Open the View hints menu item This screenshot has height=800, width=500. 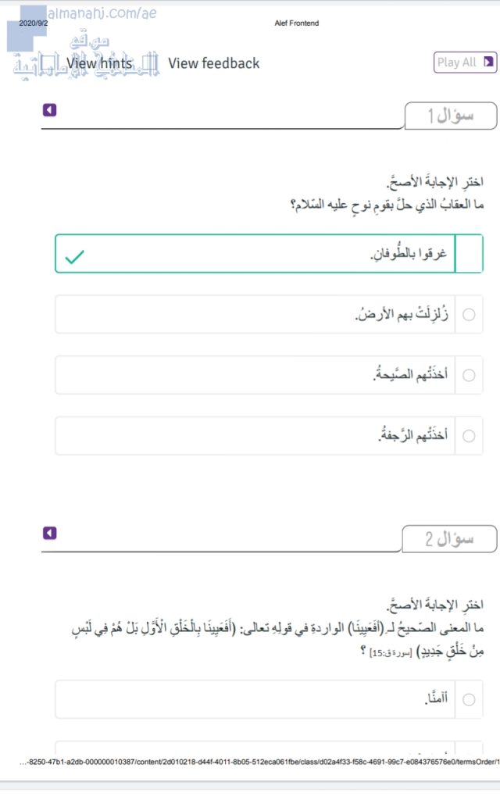coord(99,62)
